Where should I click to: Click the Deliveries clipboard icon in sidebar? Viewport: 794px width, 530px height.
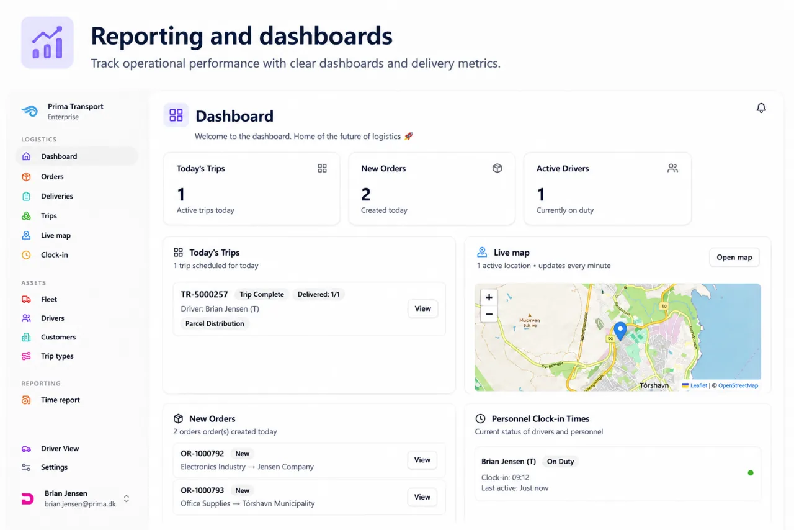click(x=26, y=196)
